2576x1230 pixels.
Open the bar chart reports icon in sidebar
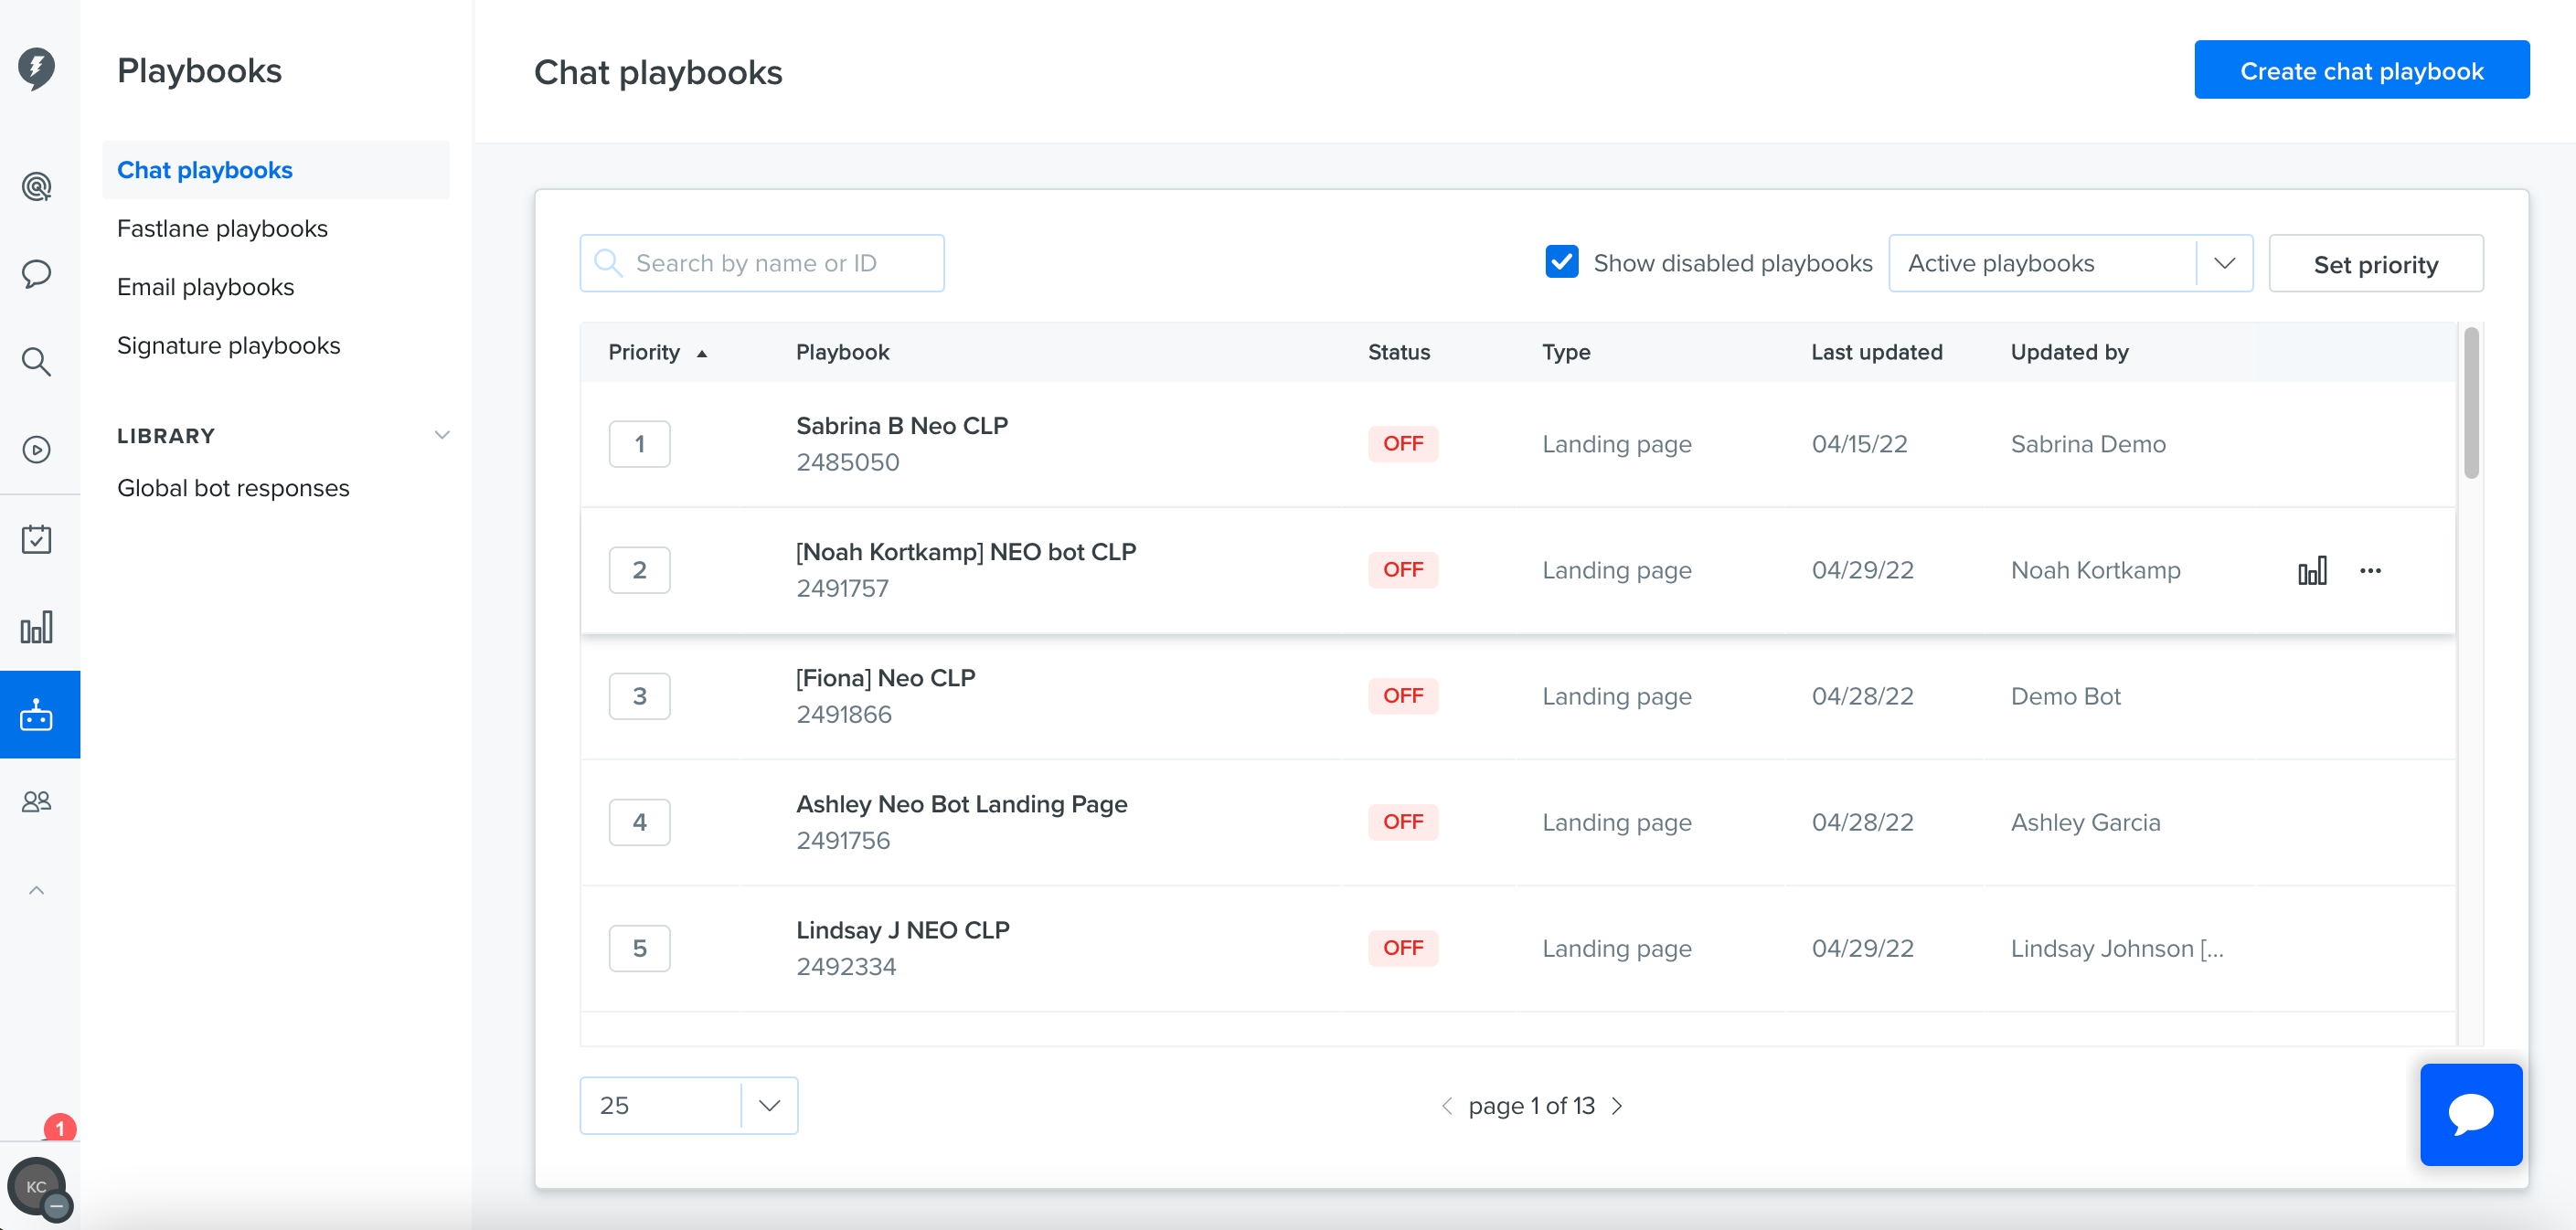pos(37,627)
